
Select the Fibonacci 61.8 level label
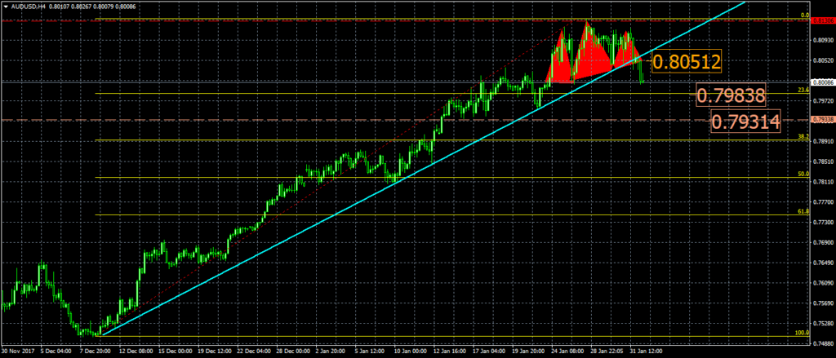(803, 211)
